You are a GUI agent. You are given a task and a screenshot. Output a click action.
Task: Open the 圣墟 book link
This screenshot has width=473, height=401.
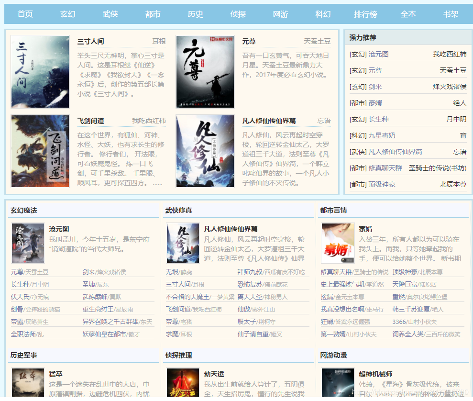[88, 284]
